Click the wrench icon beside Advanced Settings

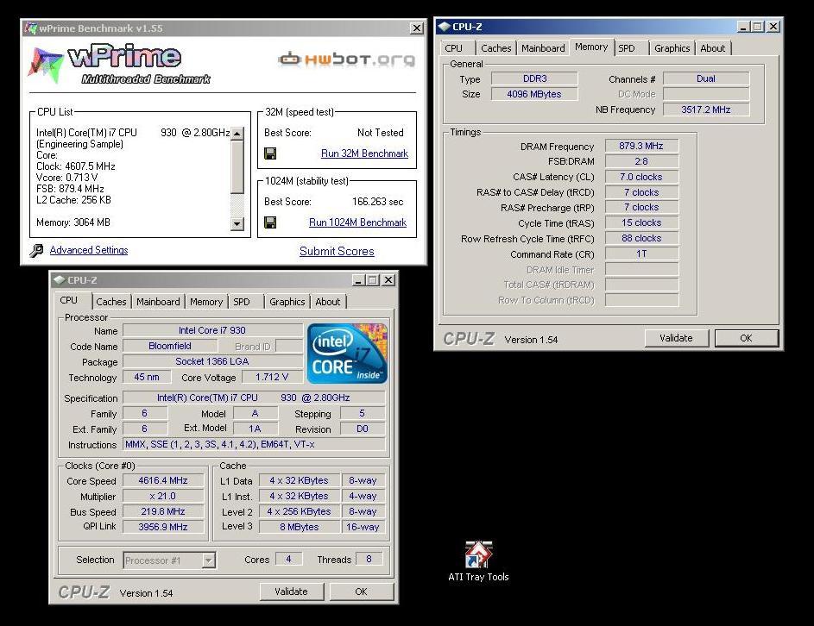pos(37,251)
